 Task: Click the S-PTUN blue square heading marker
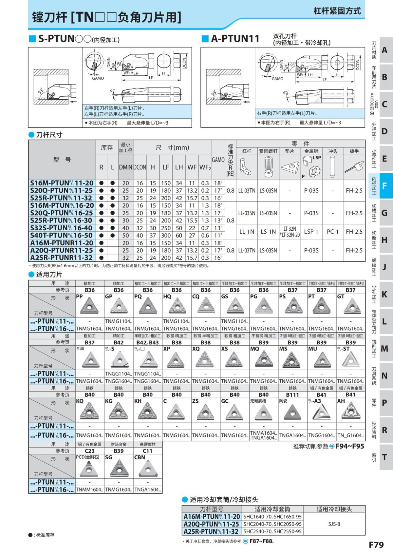pos(32,39)
